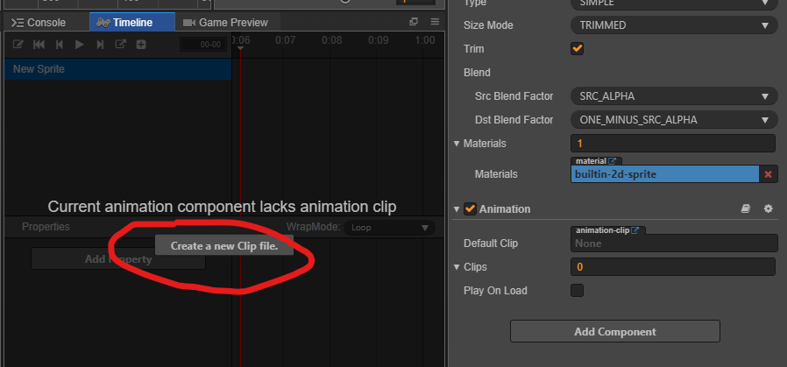Open Src Blend Factor dropdown
This screenshot has width=787, height=367.
673,96
